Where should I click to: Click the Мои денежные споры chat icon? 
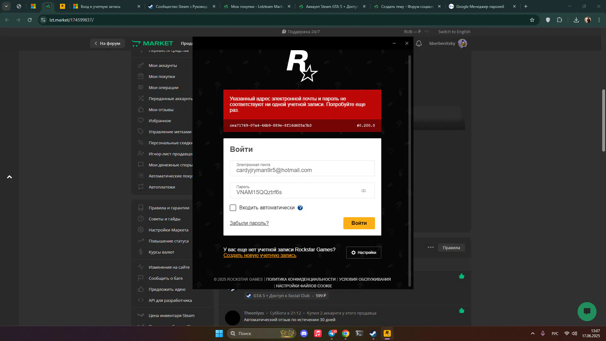[141, 165]
